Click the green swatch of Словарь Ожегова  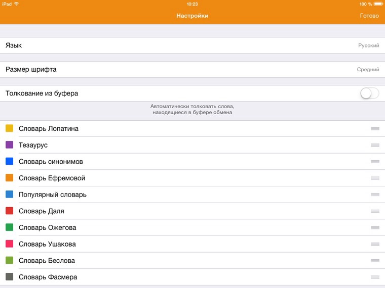(9, 227)
